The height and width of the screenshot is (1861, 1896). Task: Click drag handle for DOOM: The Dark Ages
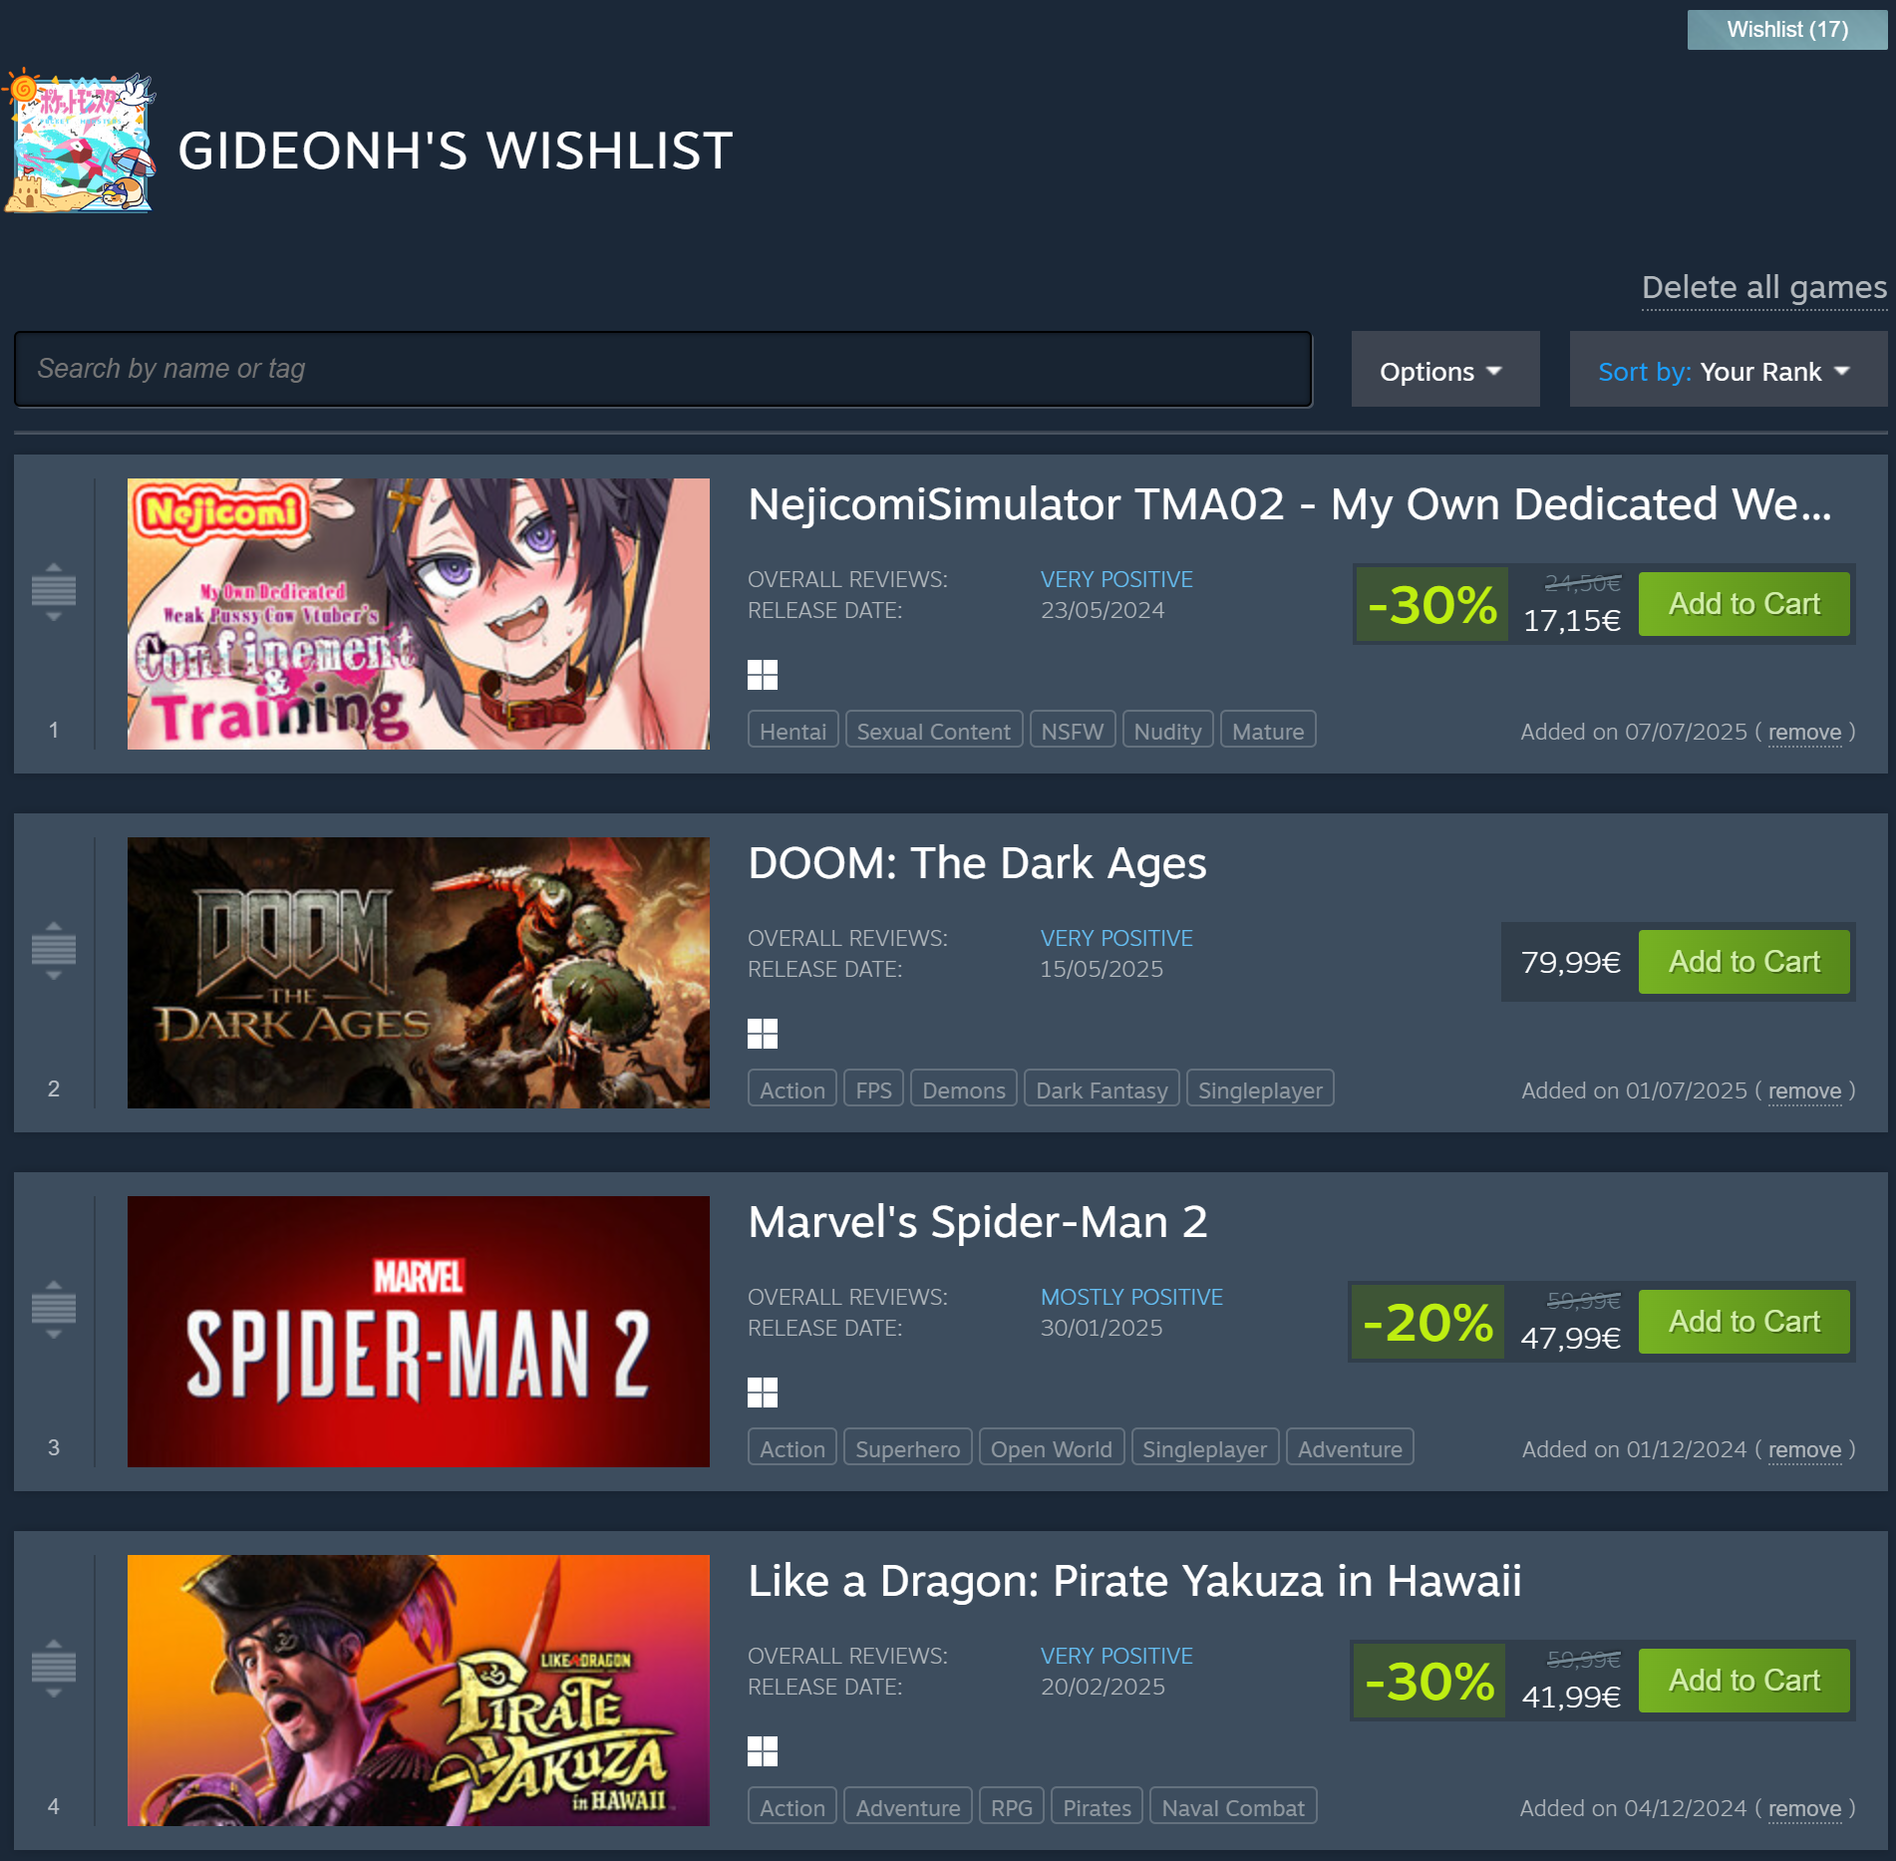pyautogui.click(x=54, y=951)
